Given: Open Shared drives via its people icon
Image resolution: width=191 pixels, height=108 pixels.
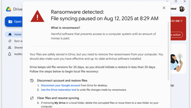Looking at the screenshot, I should (x=10, y=48).
